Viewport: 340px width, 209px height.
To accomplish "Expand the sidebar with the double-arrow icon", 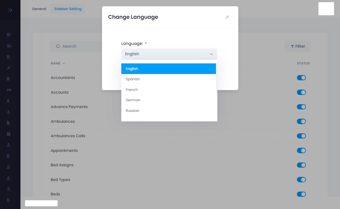I will pyautogui.click(x=10, y=10).
